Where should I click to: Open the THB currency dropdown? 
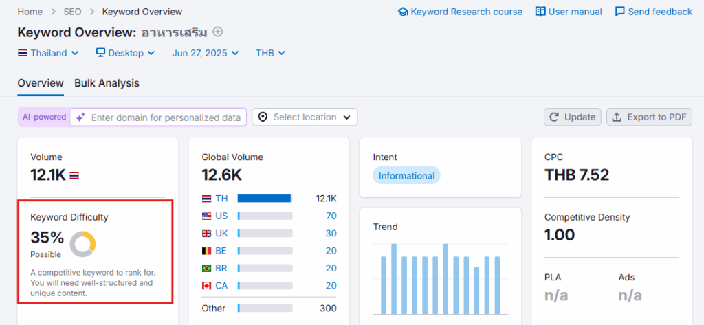tap(270, 53)
